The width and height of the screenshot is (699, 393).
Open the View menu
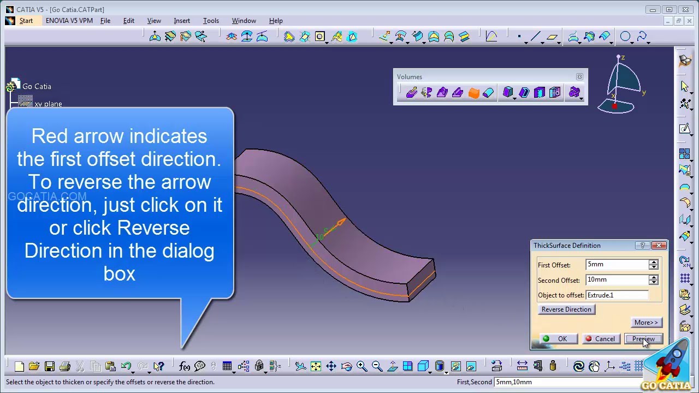point(154,21)
